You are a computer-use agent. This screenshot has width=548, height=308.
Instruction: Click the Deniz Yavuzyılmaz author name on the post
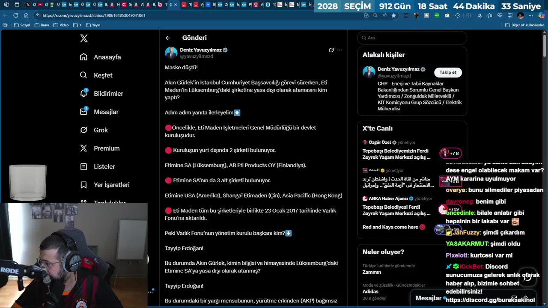point(200,50)
